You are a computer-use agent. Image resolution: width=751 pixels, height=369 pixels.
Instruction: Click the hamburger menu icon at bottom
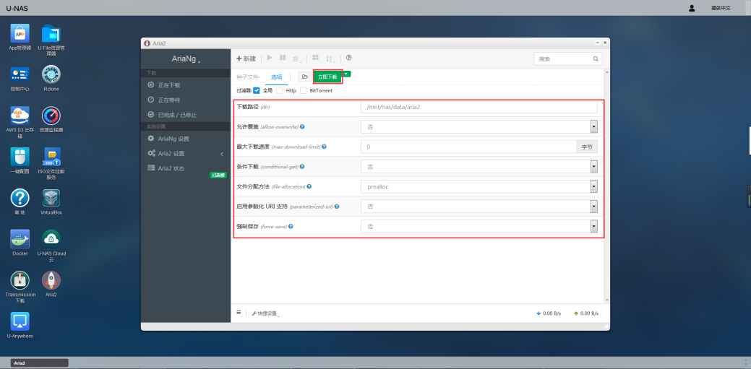click(239, 313)
